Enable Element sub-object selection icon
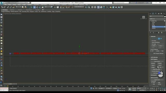The height and width of the screenshot is (93, 166). 161,38
